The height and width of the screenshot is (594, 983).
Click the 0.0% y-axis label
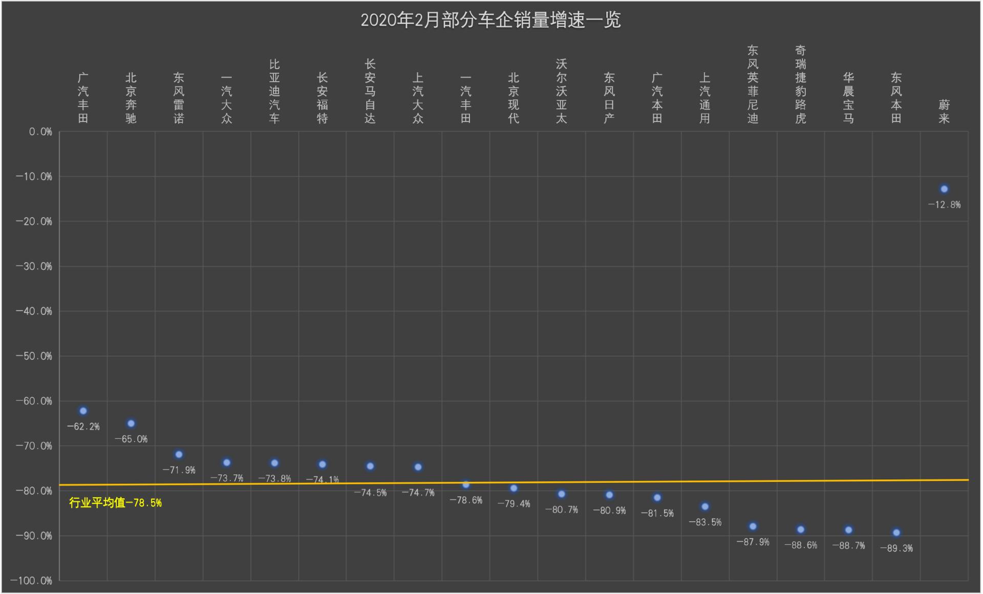[40, 132]
